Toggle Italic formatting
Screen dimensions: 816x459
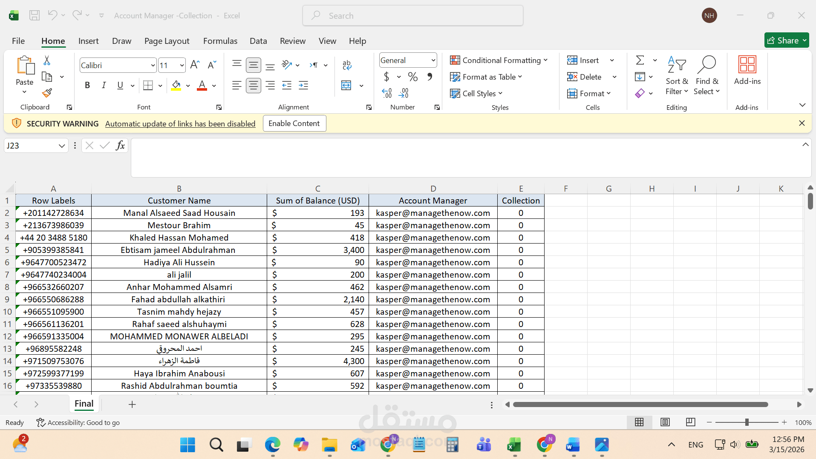(104, 85)
